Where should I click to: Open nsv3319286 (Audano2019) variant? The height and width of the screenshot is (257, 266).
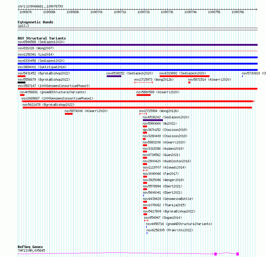[163, 149]
